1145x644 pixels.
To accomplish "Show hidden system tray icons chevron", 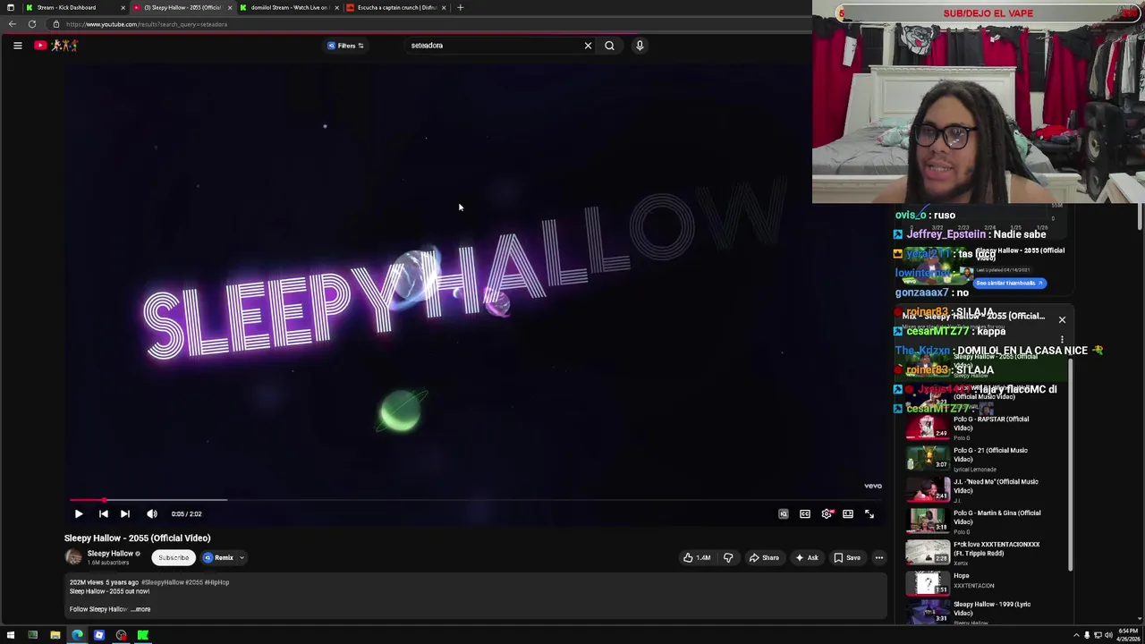I will [1076, 635].
